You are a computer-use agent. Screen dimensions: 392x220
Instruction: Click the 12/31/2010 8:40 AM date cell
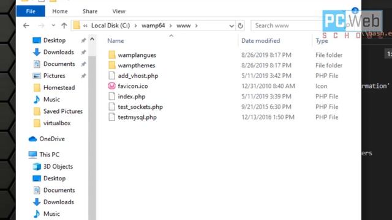268,86
